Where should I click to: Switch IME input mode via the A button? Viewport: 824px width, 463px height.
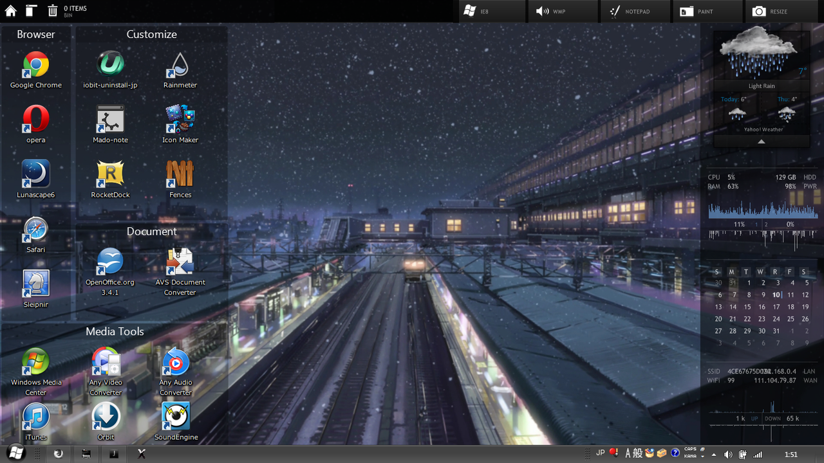[628, 453]
